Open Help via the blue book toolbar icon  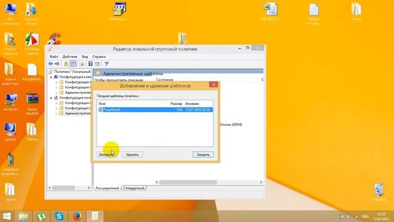tap(90, 64)
